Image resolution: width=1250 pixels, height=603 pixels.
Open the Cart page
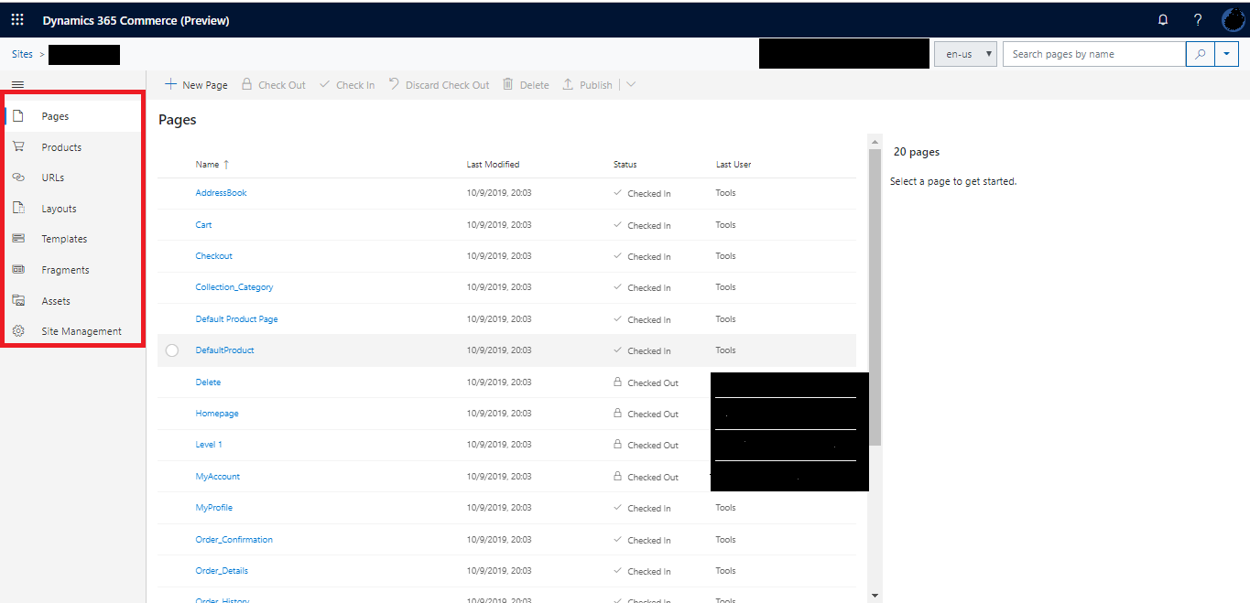203,224
